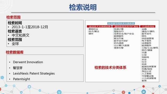Click the large blue circle icon at bottom center
167x94 pixels.
(x=59, y=92)
